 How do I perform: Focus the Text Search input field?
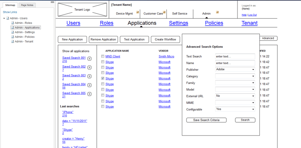tap(235, 56)
